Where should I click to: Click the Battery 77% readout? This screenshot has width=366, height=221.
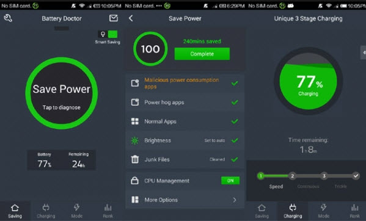click(x=45, y=160)
